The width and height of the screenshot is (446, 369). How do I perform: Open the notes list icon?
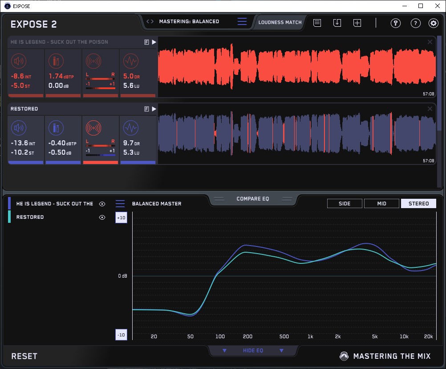click(317, 23)
